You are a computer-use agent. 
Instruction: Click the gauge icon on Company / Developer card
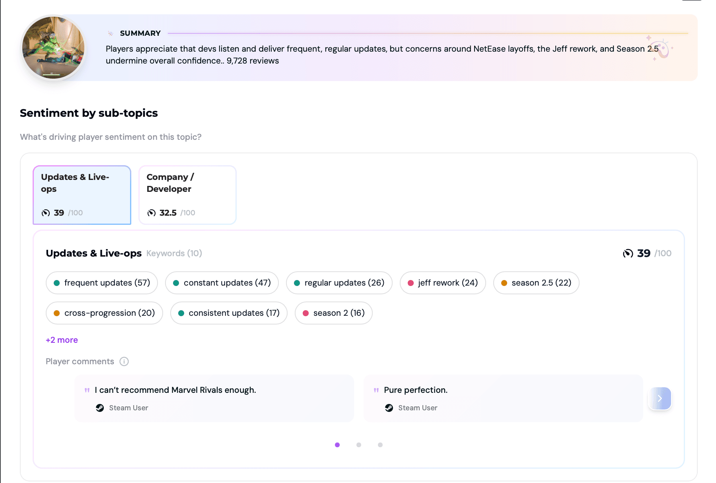(152, 213)
